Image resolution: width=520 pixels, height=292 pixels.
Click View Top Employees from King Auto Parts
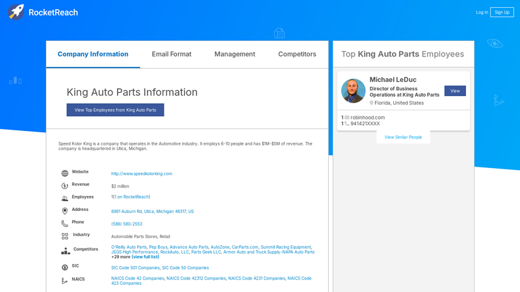point(115,110)
